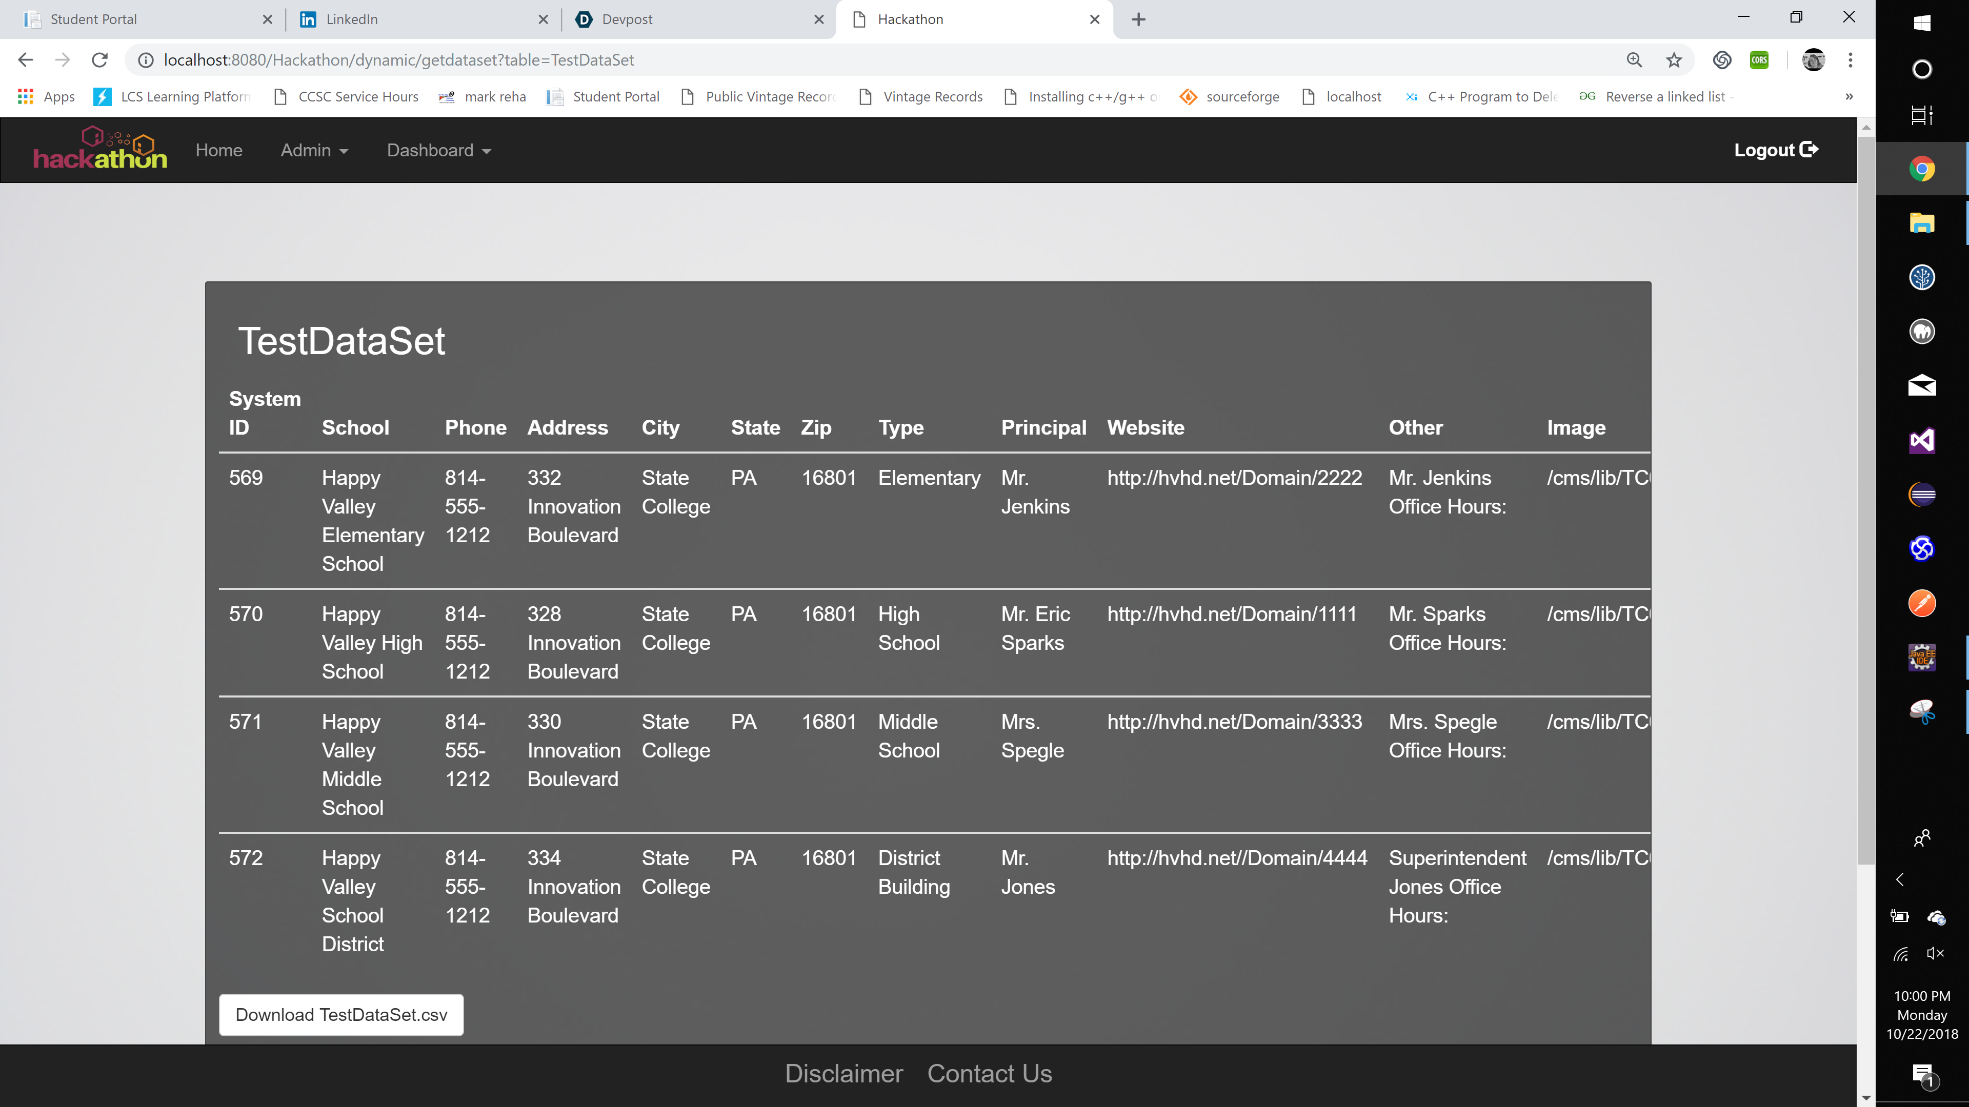Open the zoom magnifier icon in address bar
1969x1107 pixels.
coord(1634,59)
